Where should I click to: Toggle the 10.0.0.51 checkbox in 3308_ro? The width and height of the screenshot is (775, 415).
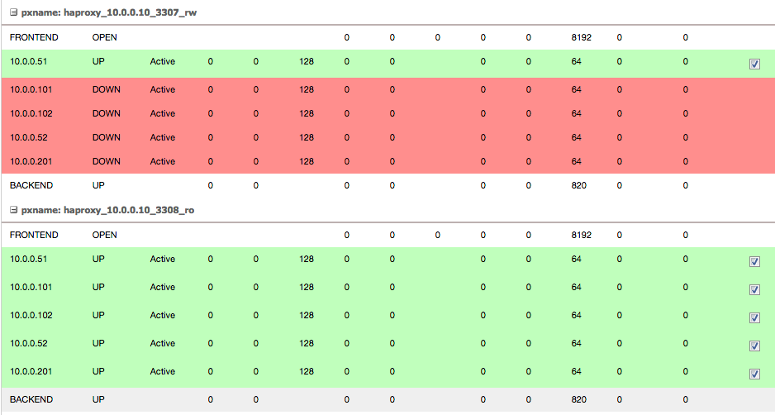click(754, 261)
